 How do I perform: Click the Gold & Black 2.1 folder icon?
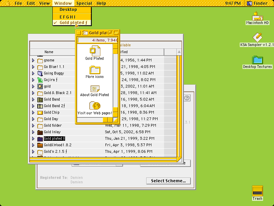pos(40,93)
